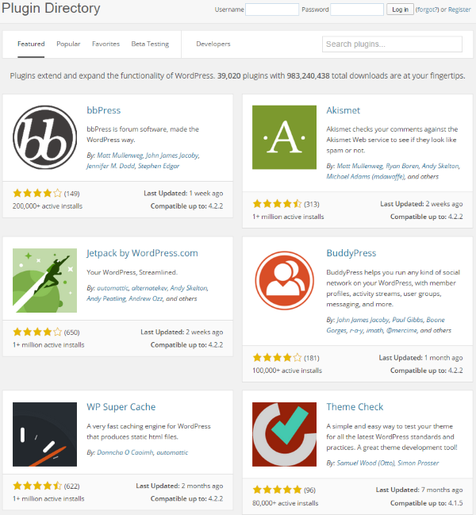476x515 pixels.
Task: Open BuddyPress author Paul Gibbs
Action: pos(407,320)
